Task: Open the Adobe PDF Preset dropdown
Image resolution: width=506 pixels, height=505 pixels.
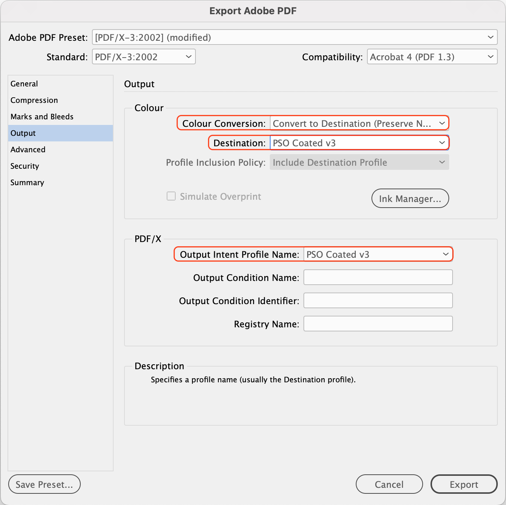Action: [294, 37]
